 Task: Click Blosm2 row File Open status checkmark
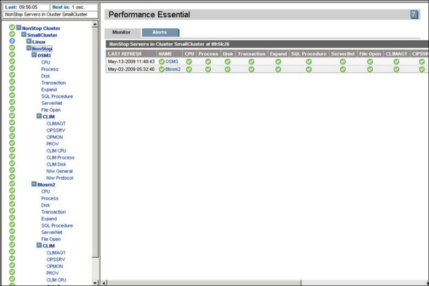pyautogui.click(x=370, y=69)
